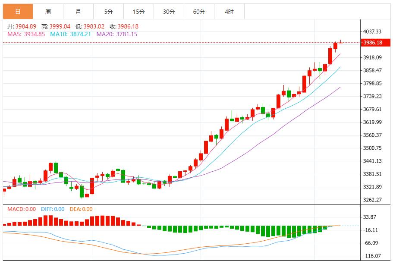
Task: Click the 33.87 MACD axis label
Action: click(371, 217)
